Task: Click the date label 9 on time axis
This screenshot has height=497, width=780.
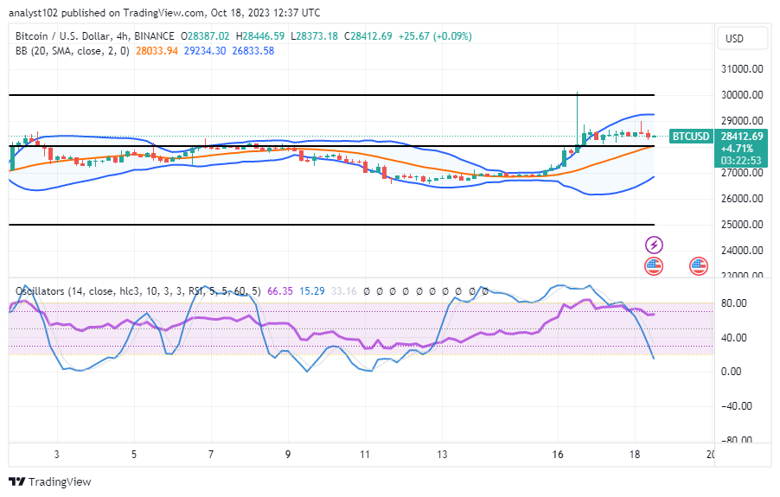Action: (288, 455)
